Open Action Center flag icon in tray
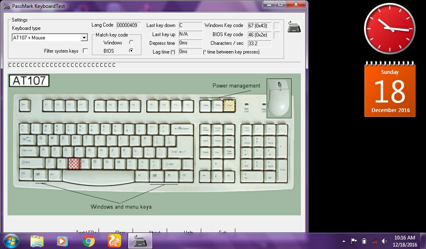The width and height of the screenshot is (426, 249). point(354,241)
